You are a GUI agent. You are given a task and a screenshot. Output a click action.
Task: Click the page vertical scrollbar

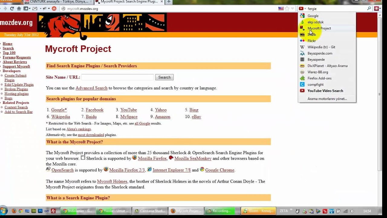(x=380, y=94)
